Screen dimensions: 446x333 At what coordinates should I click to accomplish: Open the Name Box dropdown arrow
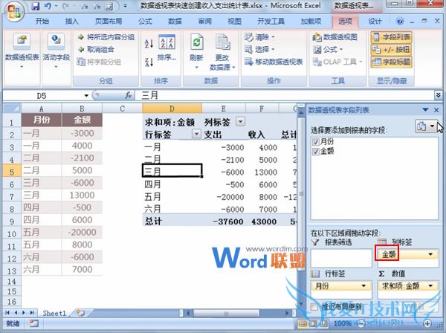86,96
